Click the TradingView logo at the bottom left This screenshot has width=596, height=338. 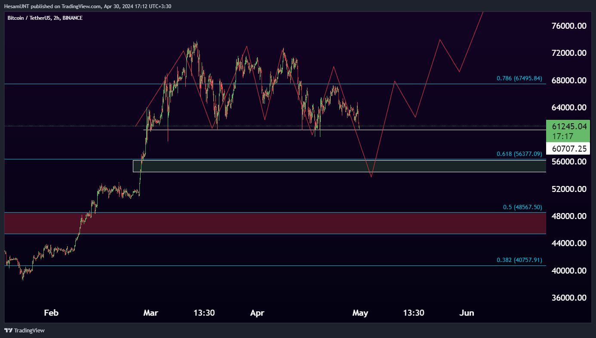coord(25,330)
